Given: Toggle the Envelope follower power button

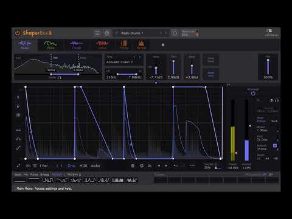Looking at the screenshot, I should point(253,94).
